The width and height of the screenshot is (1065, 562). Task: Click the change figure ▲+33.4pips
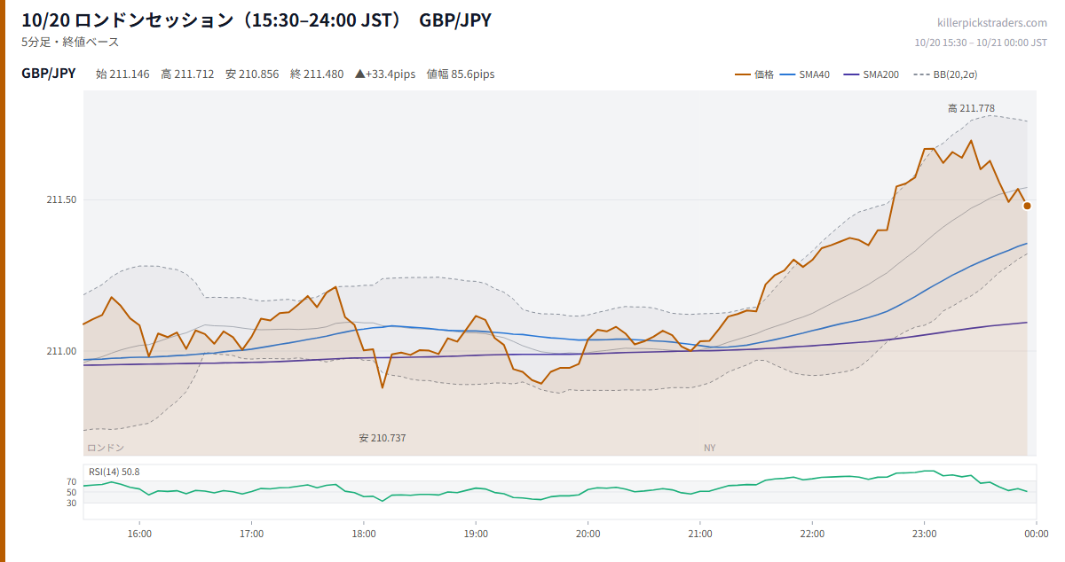pyautogui.click(x=385, y=74)
